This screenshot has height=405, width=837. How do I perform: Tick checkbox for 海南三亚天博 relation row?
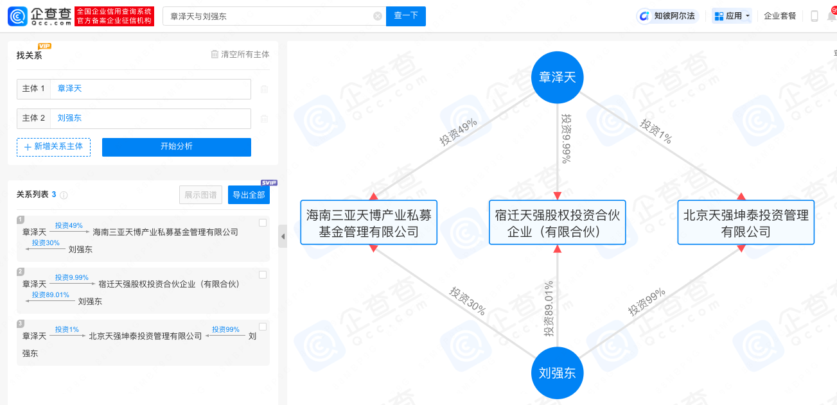pos(262,223)
